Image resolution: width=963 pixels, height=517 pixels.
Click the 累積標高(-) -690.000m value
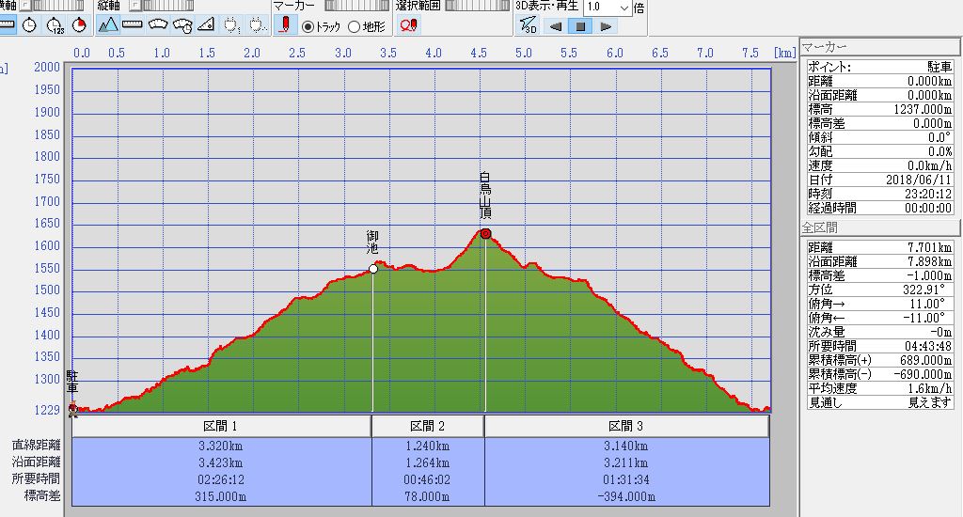pos(924,374)
